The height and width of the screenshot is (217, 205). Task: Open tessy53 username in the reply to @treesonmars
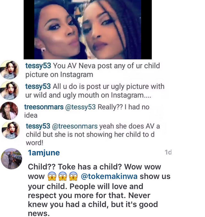pos(38,126)
